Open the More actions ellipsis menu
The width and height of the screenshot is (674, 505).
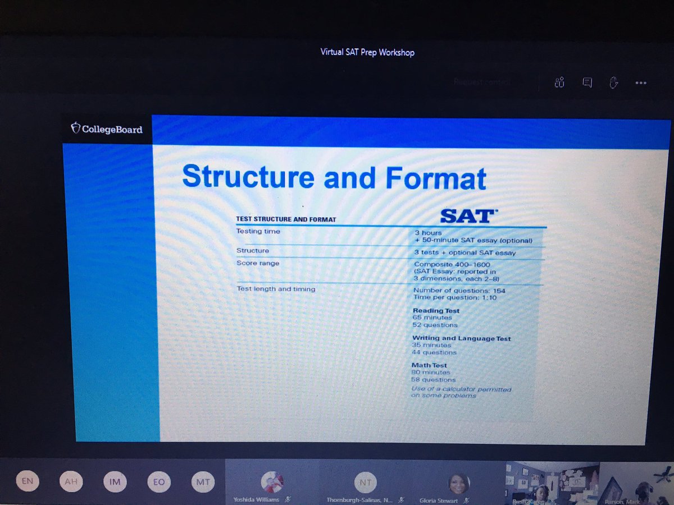click(640, 82)
